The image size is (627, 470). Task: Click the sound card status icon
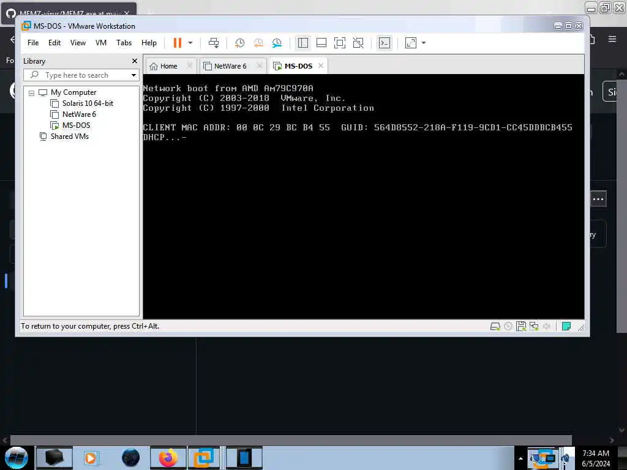(547, 327)
